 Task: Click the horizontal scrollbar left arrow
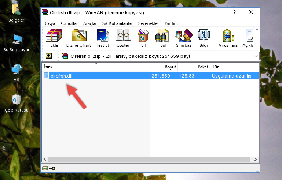point(45,159)
